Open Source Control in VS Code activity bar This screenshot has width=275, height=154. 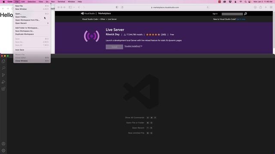coord(3,75)
